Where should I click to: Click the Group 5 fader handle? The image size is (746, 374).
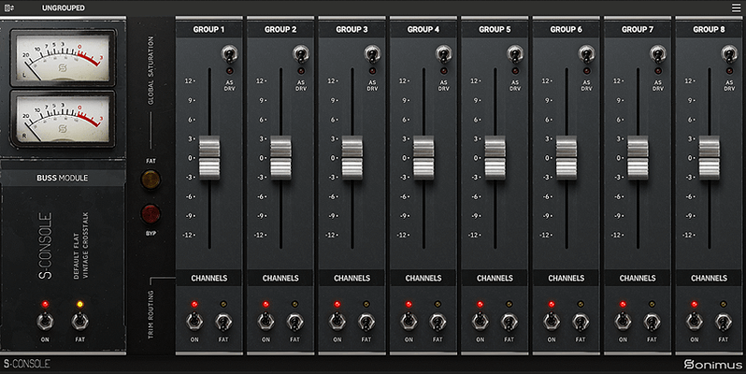pyautogui.click(x=495, y=157)
